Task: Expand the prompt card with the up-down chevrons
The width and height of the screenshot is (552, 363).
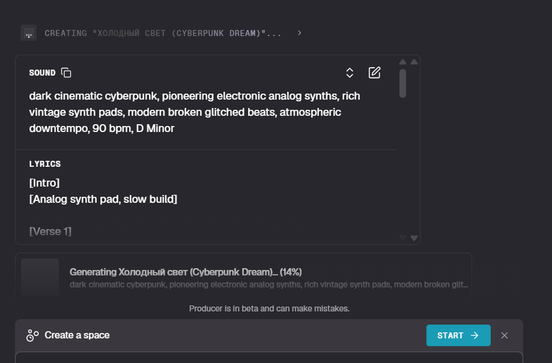Action: [x=350, y=73]
